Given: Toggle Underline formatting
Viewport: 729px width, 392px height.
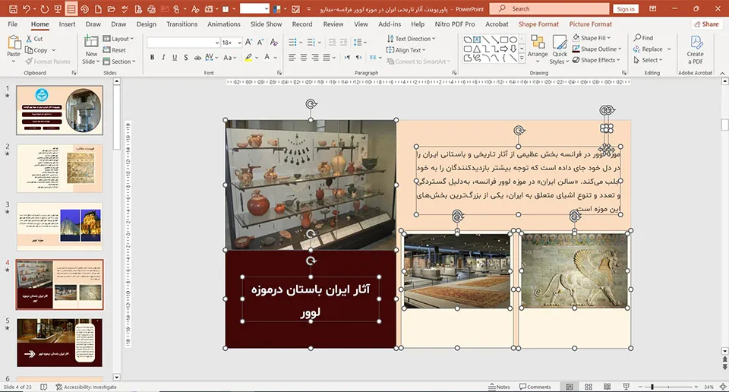Looking at the screenshot, I should click(175, 57).
